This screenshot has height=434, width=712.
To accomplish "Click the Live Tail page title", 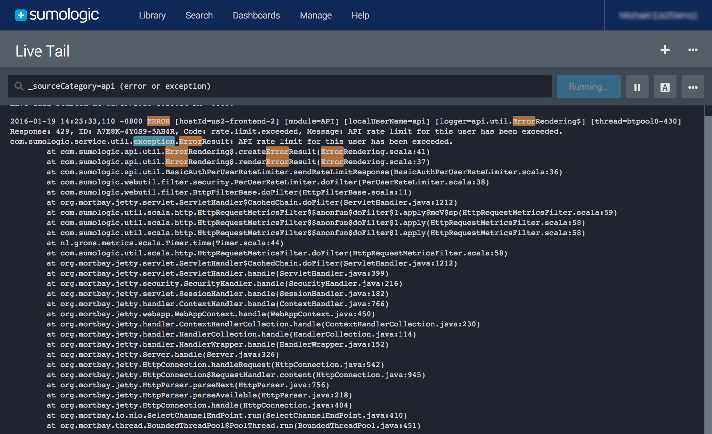I will click(x=42, y=51).
